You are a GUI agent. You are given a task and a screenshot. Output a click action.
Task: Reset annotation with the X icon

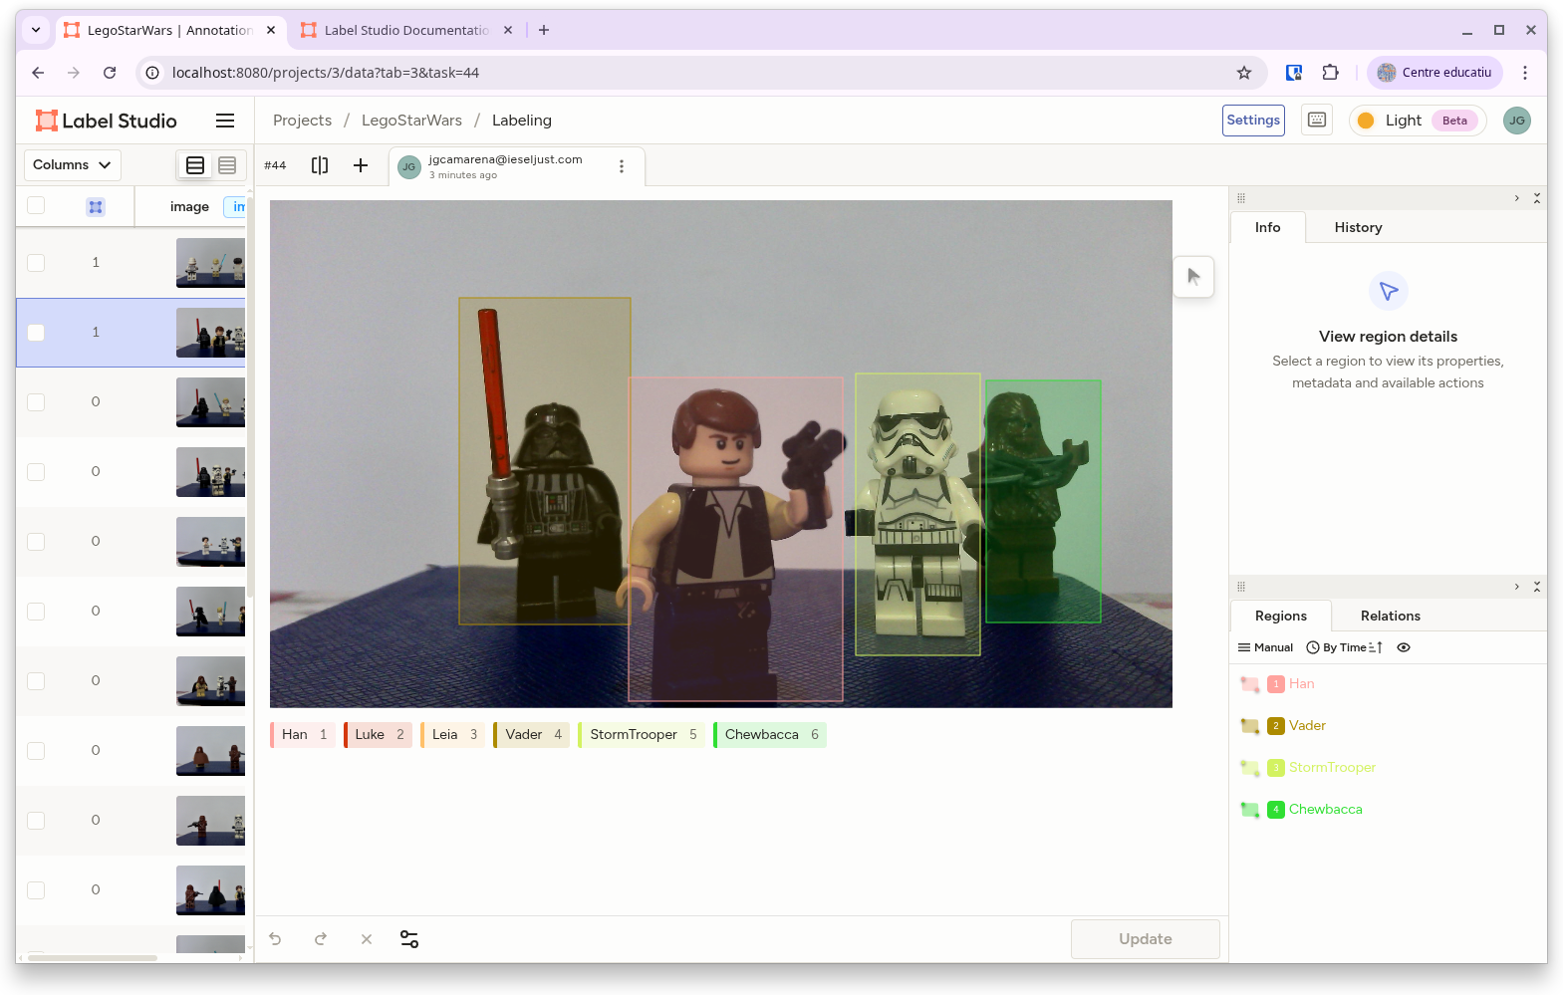(x=366, y=939)
